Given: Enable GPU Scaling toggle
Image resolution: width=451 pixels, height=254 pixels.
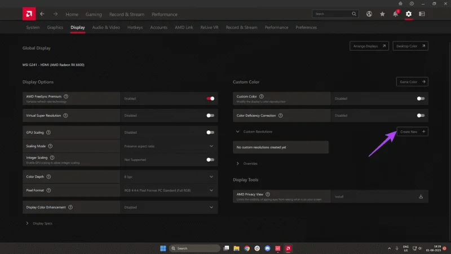Looking at the screenshot, I should [210, 133].
